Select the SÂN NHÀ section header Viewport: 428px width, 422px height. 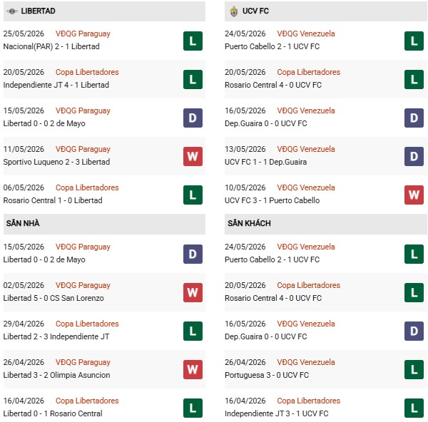click(104, 224)
